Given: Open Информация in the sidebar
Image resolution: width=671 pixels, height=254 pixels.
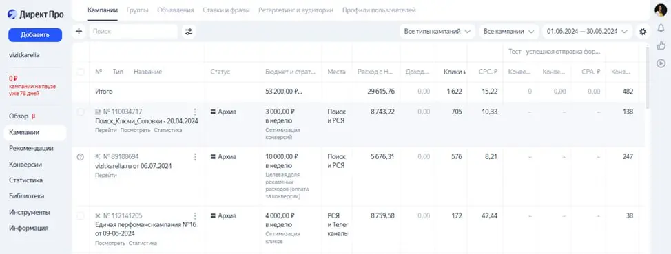Looking at the screenshot, I should 29,228.
